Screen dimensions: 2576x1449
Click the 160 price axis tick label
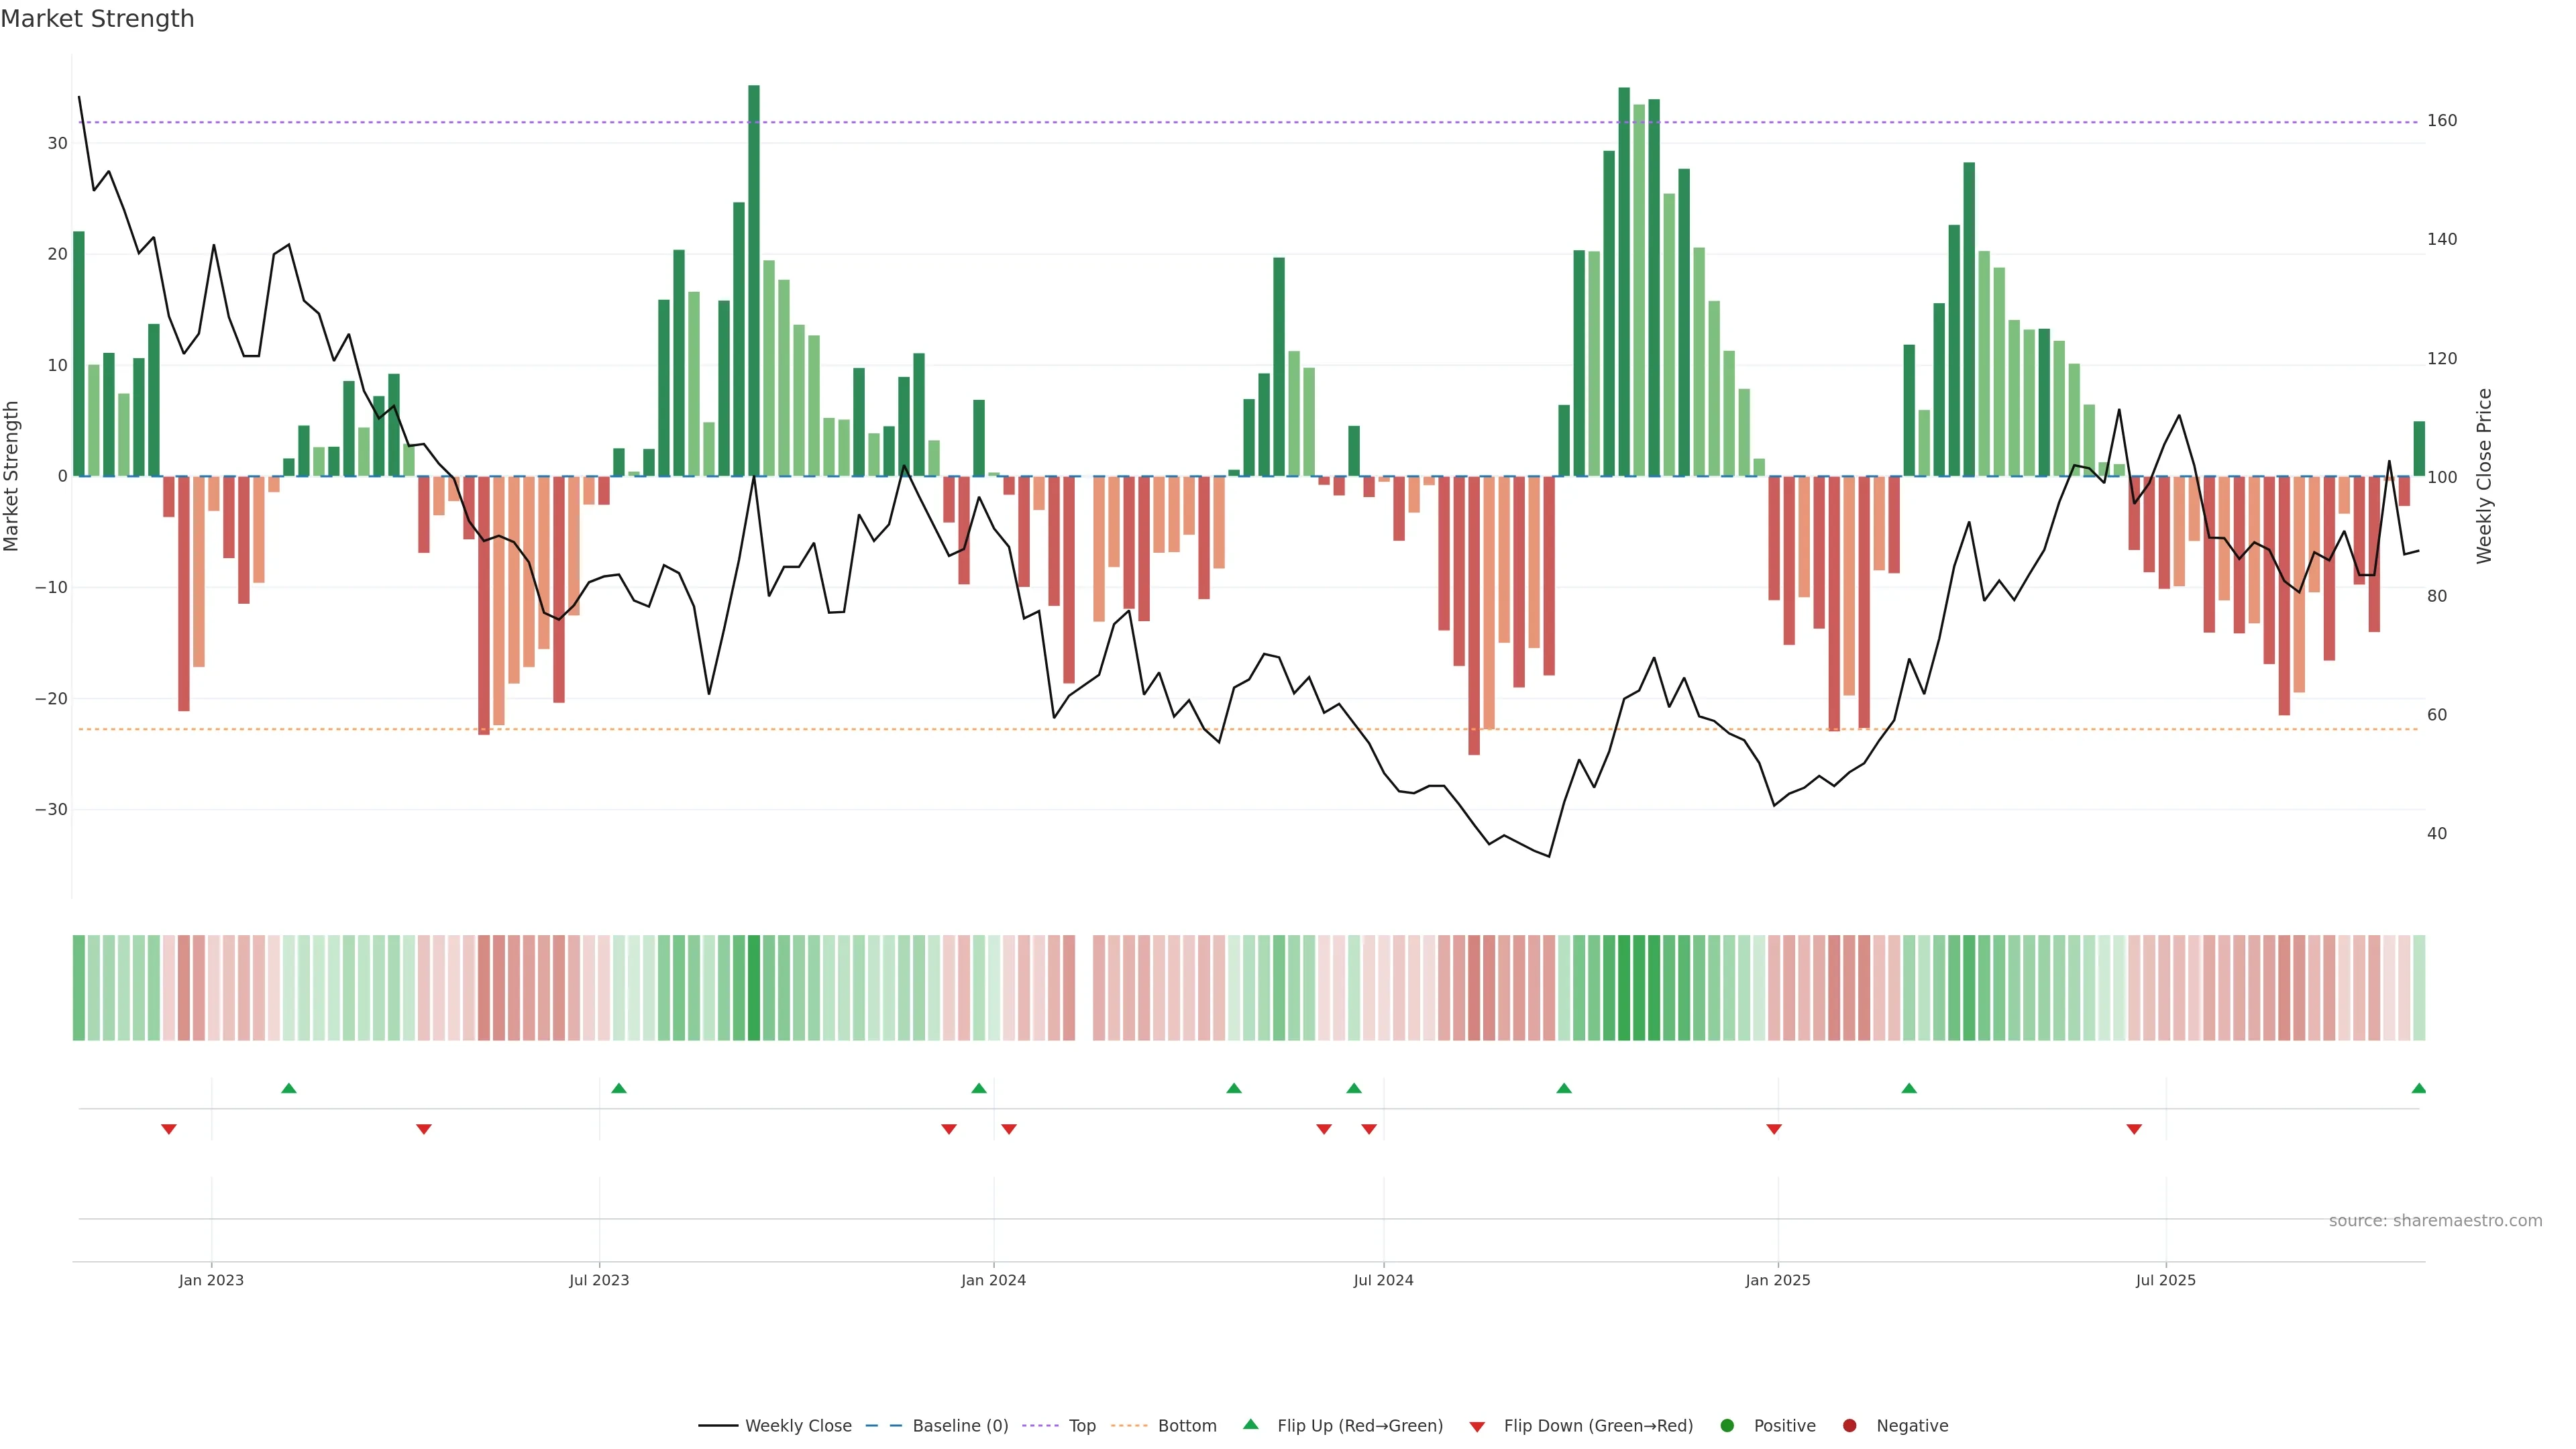point(2441,121)
